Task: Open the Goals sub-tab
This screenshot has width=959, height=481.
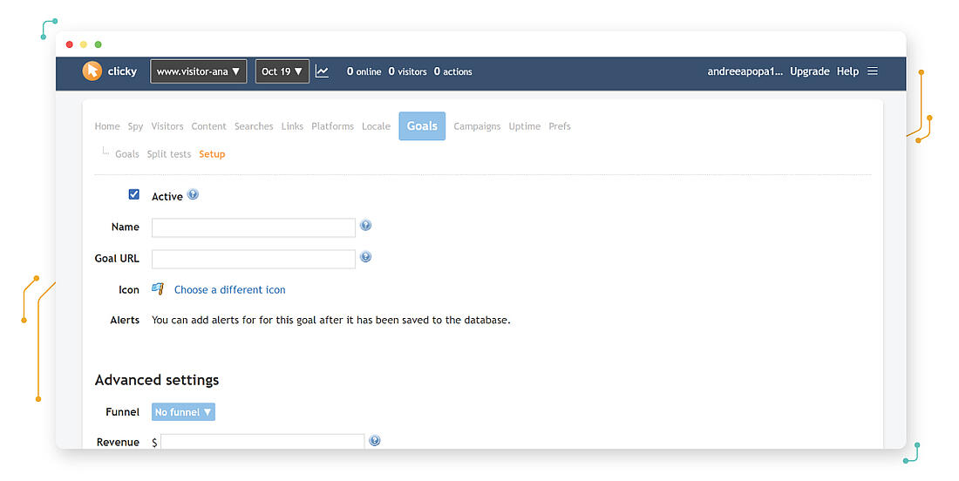Action: coord(127,154)
